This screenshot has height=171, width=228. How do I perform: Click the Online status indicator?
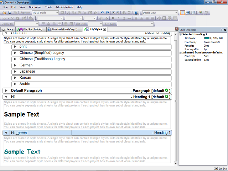pyautogui.click(x=221, y=169)
